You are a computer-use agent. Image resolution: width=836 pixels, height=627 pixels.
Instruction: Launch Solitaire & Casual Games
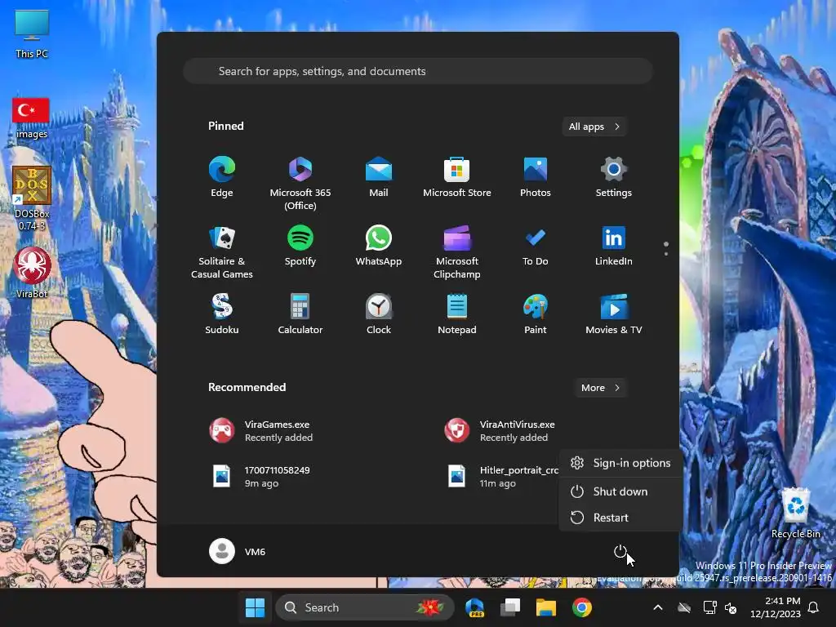[222, 251]
